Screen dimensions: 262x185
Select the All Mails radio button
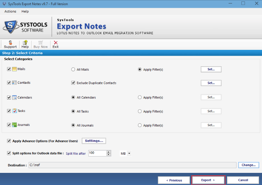click(73, 70)
